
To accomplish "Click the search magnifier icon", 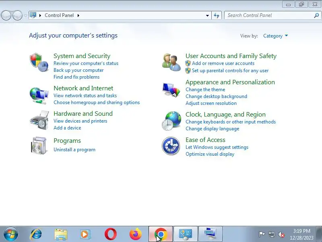I will click(x=316, y=15).
